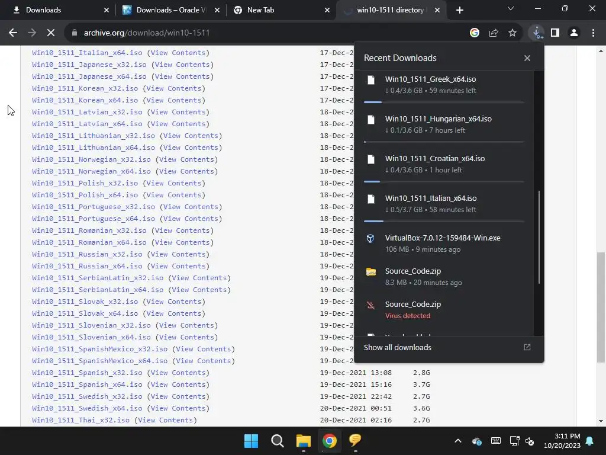Click file icon of Win10_1511_Croatian_x64.iso
This screenshot has height=455, width=606.
[x=371, y=159]
